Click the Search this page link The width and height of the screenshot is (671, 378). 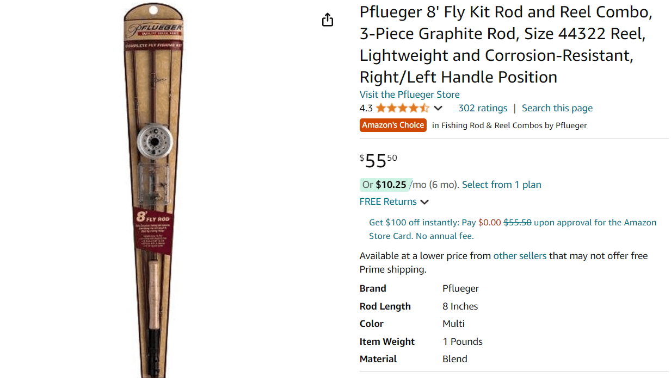pos(557,108)
